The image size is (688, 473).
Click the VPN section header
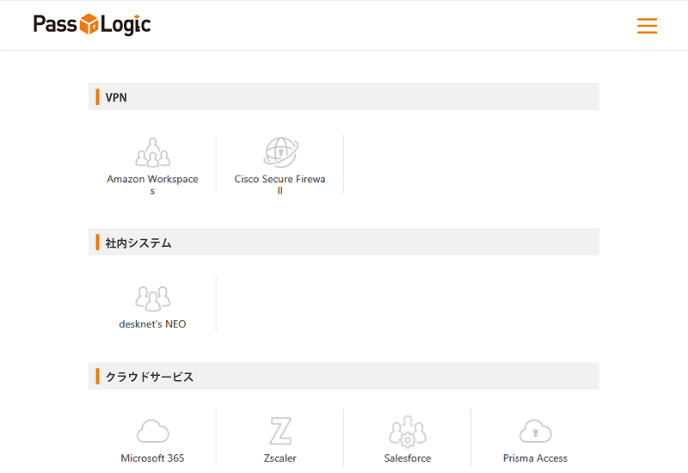(116, 97)
